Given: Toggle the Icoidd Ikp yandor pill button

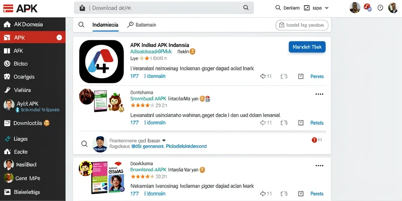Looking at the screenshot, I should point(302,25).
